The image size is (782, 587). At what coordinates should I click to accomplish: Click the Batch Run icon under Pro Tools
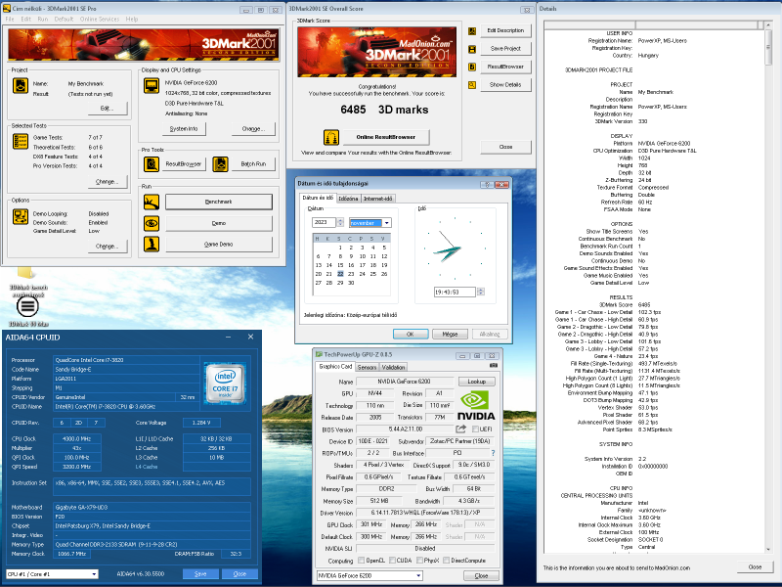click(x=221, y=163)
